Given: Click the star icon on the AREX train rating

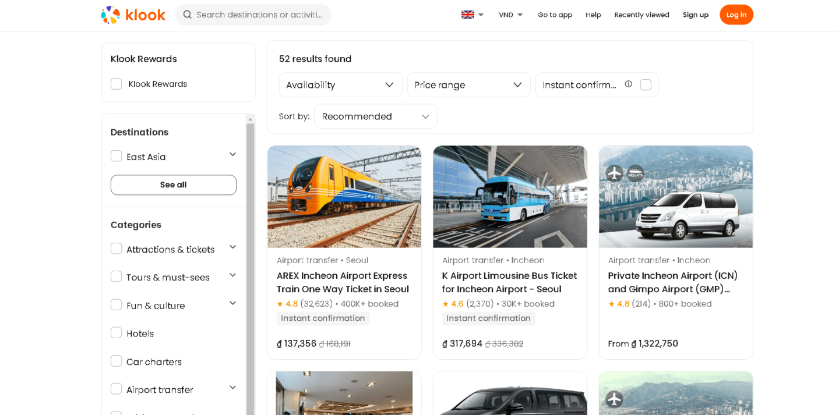Looking at the screenshot, I should coord(280,303).
